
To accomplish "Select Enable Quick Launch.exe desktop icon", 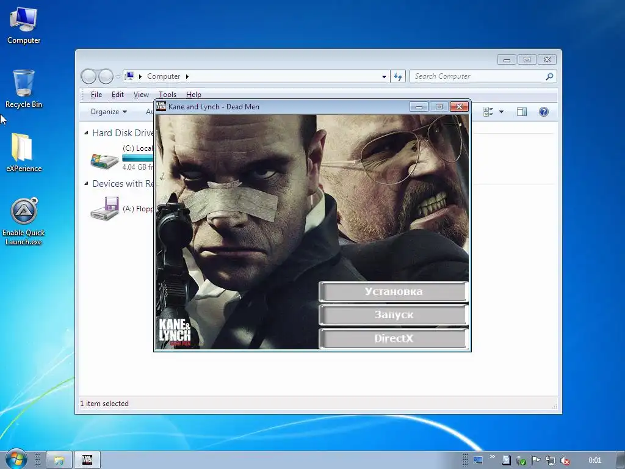I will 24,221.
